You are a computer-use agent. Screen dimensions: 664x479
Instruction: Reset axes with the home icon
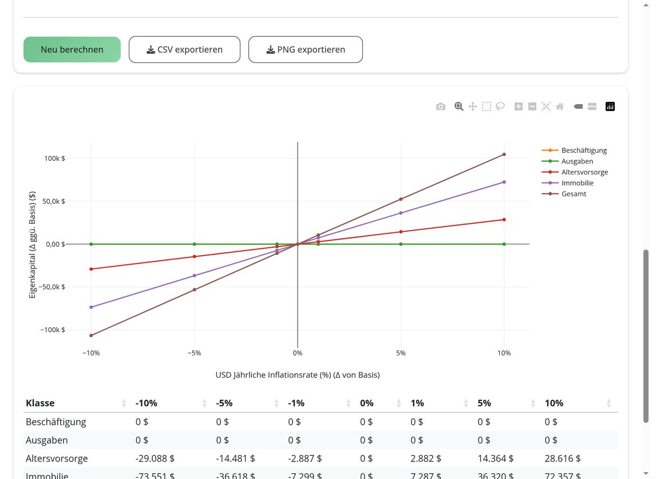coord(560,106)
